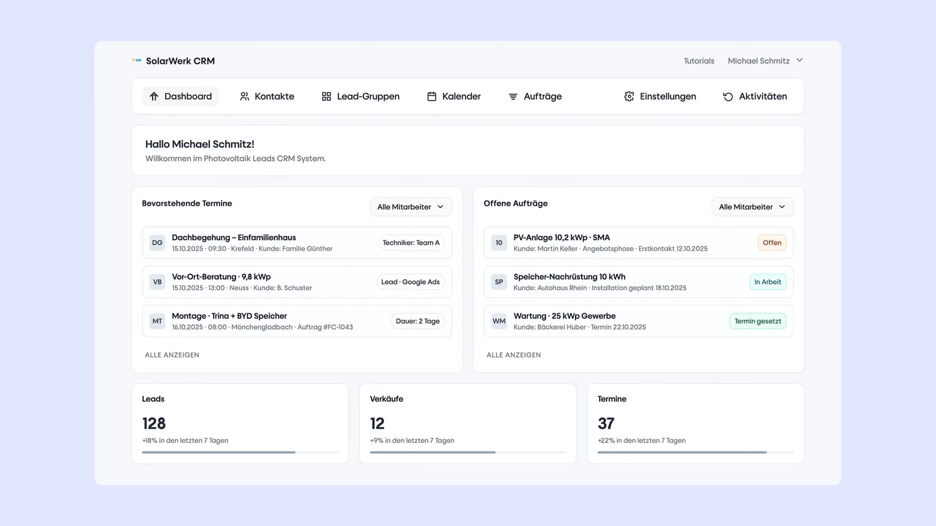Click the Kalender calendar icon
The height and width of the screenshot is (526, 936).
pyautogui.click(x=432, y=96)
